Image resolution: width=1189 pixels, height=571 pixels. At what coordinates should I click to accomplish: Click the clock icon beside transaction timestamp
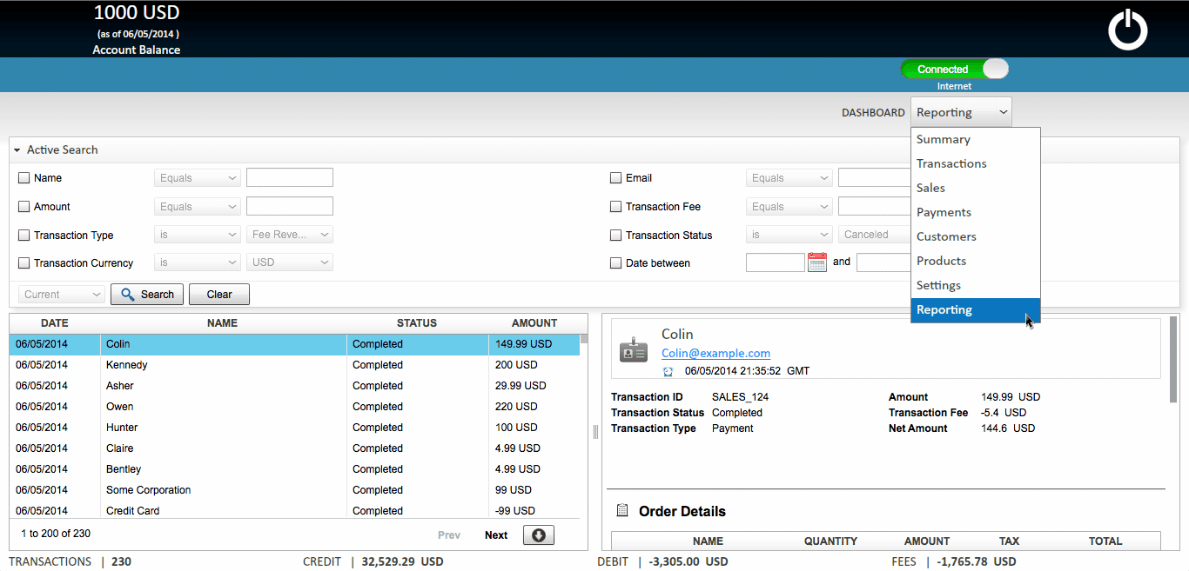(x=668, y=371)
